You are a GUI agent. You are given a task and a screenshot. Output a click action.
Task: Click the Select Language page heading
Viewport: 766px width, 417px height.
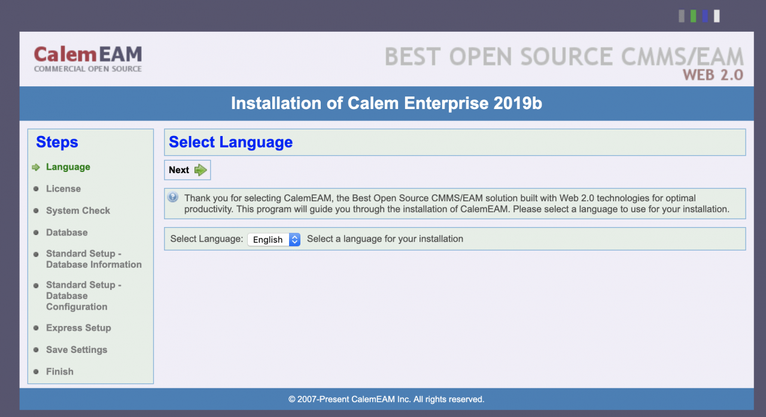pyautogui.click(x=231, y=142)
